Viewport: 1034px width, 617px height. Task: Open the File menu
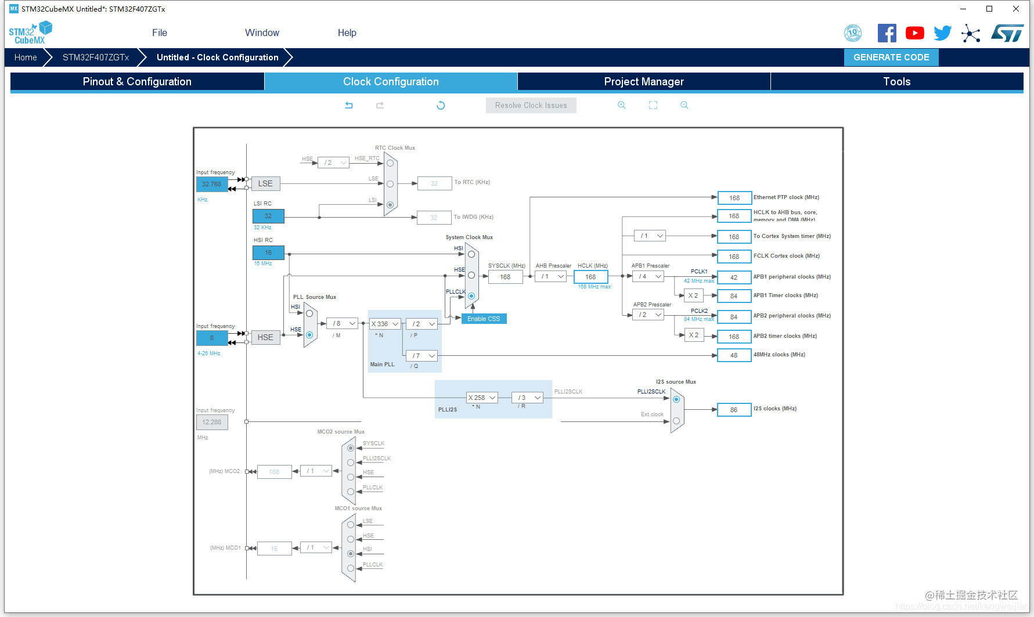160,33
